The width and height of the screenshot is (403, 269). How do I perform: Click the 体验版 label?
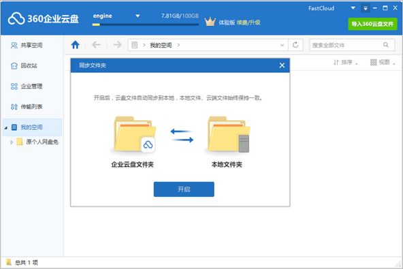coord(227,22)
